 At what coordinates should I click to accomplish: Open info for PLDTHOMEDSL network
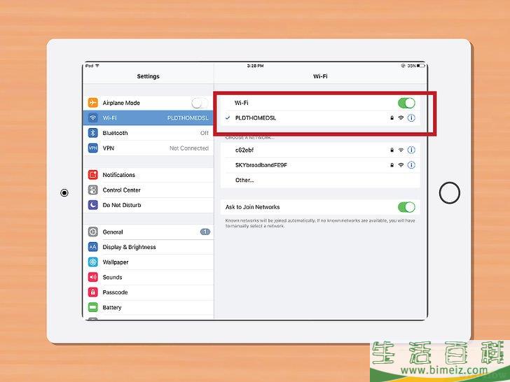(411, 118)
